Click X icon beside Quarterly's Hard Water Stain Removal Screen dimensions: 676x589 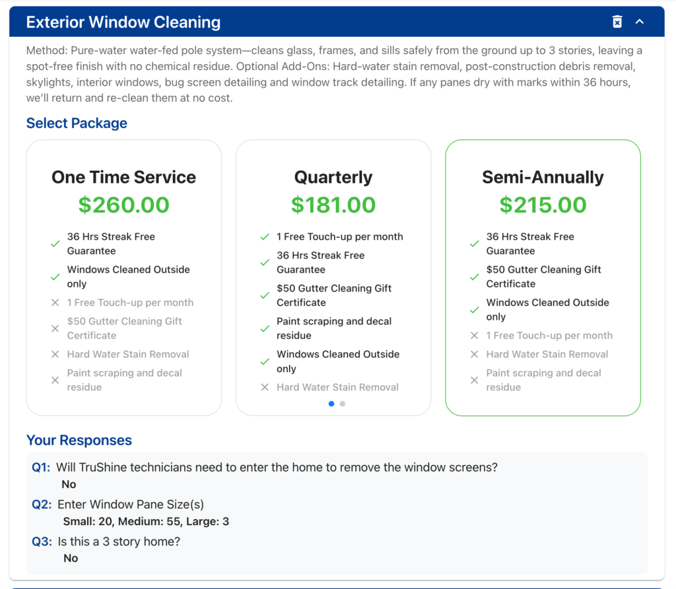point(265,387)
